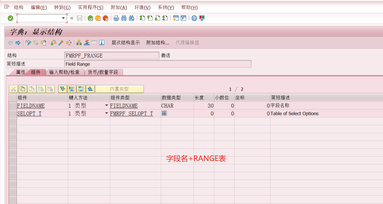Open the 类型 dropdown for FIELDNAME row

(106, 106)
